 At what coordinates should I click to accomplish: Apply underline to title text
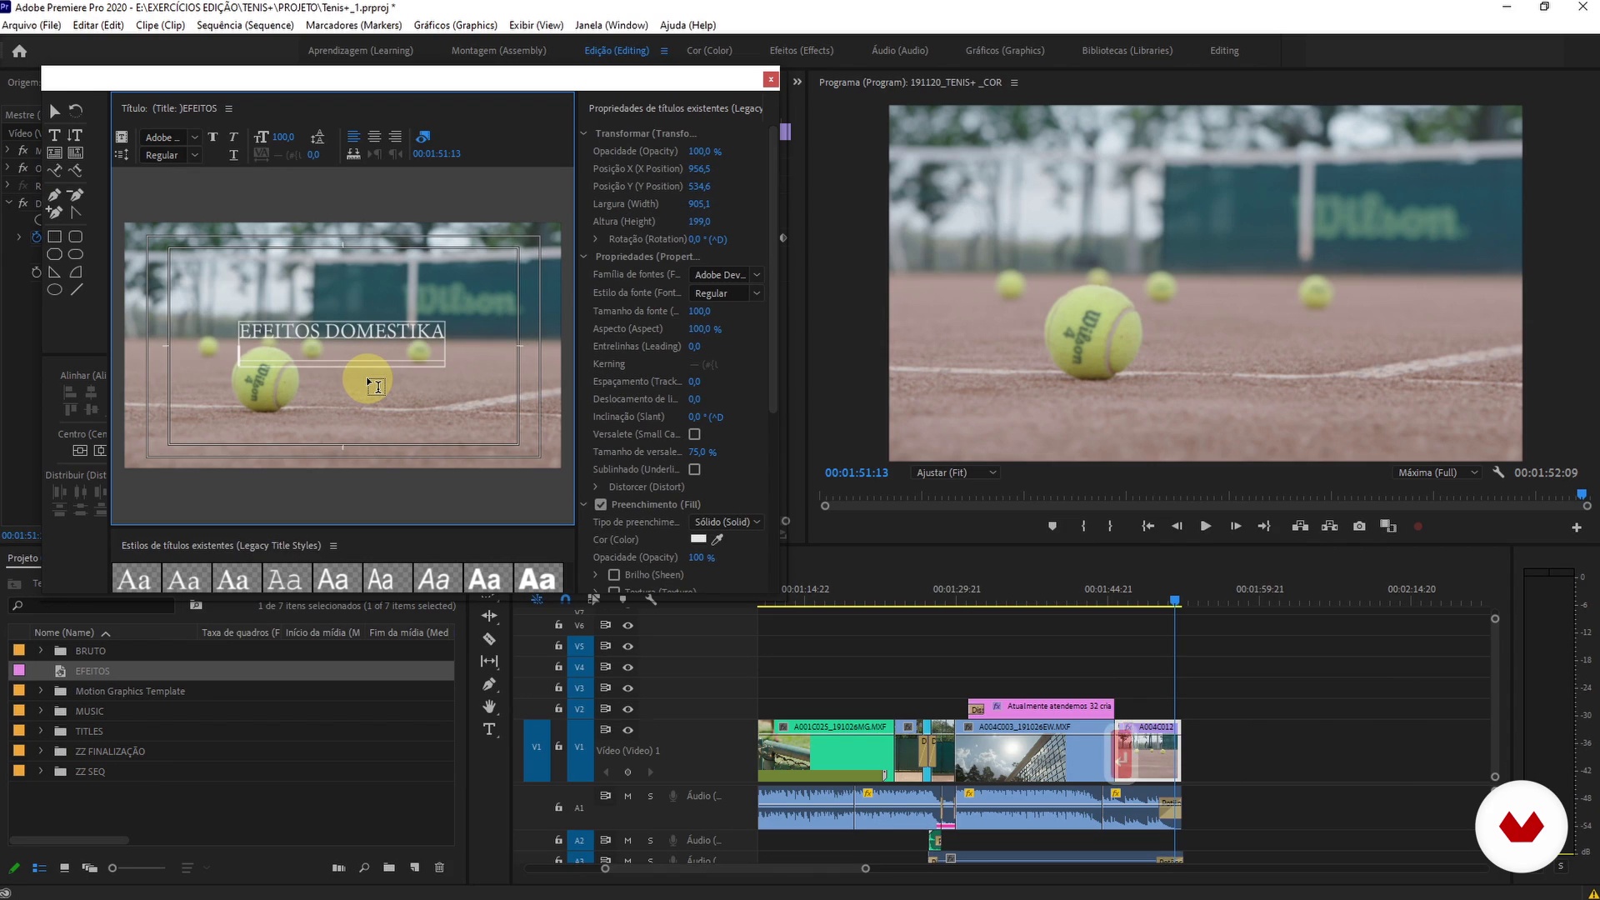point(233,155)
